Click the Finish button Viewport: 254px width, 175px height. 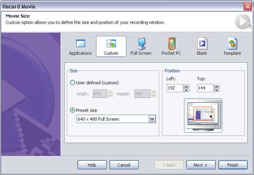(232, 165)
